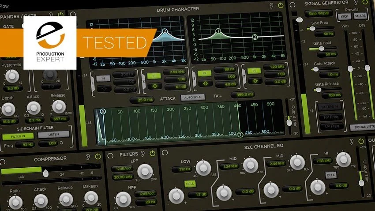Image resolution: width=375 pixels, height=211 pixels.
Task: Click the attack A marker on waveform
Action: point(103,112)
